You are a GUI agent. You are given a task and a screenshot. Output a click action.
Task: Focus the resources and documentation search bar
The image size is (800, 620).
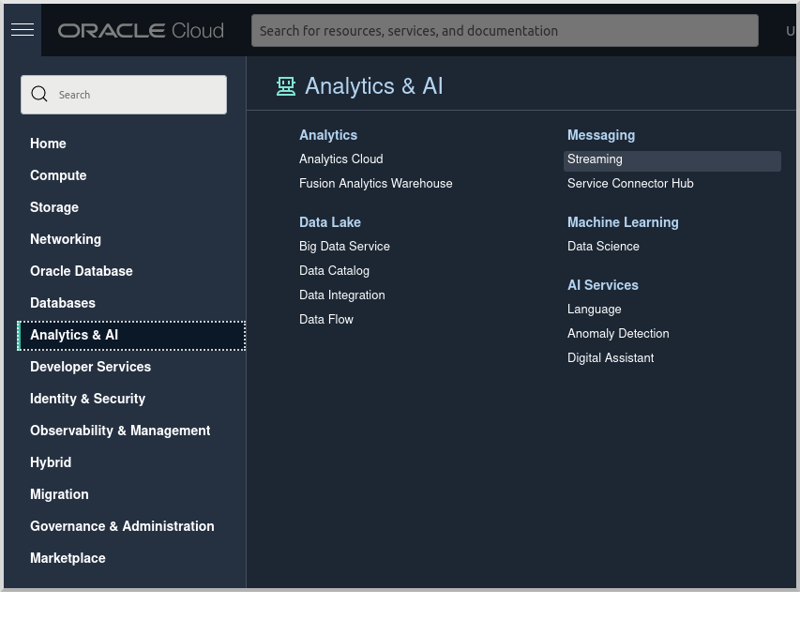pyautogui.click(x=505, y=31)
